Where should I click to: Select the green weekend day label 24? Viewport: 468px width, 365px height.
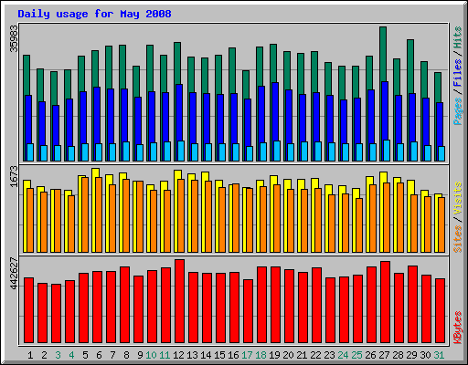[x=343, y=355]
